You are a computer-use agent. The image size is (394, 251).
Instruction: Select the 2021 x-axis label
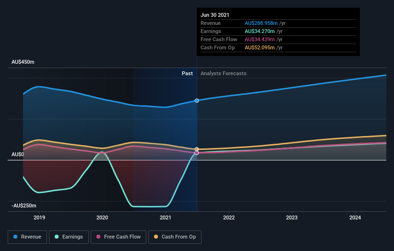point(166,217)
